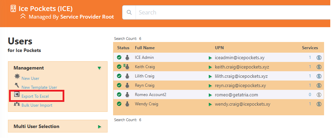Open the New User link
Image resolution: width=332 pixels, height=138 pixels.
[x=30, y=78]
